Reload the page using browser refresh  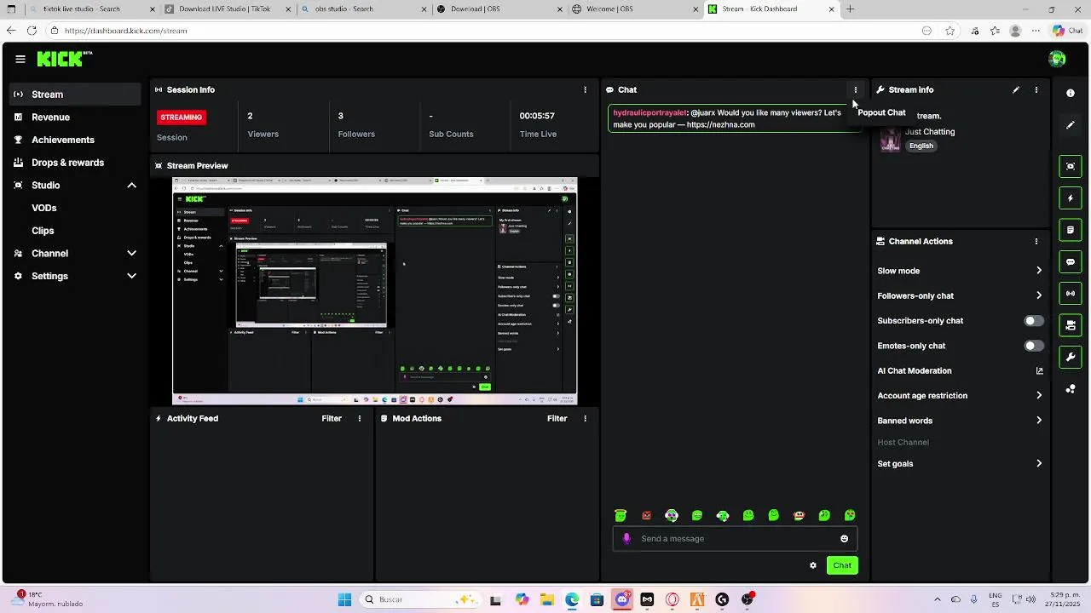click(x=32, y=31)
